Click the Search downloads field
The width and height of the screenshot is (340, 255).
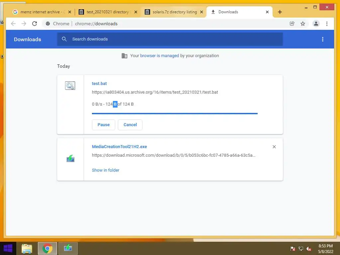pyautogui.click(x=170, y=39)
